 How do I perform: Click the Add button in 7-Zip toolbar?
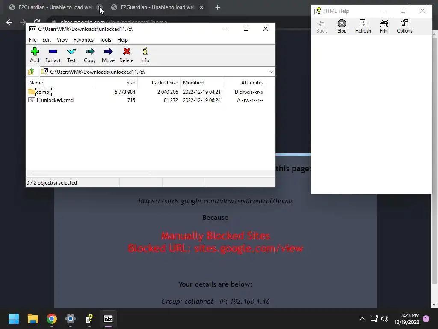click(x=35, y=55)
